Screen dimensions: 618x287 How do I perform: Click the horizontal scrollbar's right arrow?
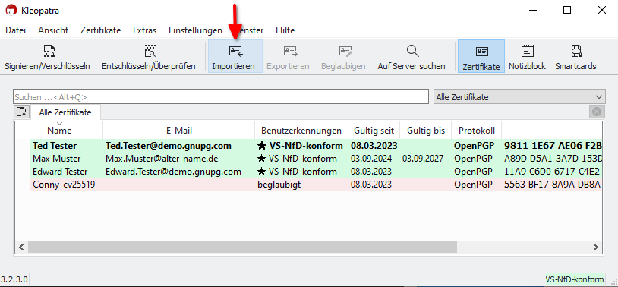pyautogui.click(x=596, y=248)
